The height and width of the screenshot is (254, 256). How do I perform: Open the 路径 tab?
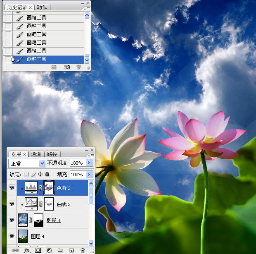click(x=52, y=154)
